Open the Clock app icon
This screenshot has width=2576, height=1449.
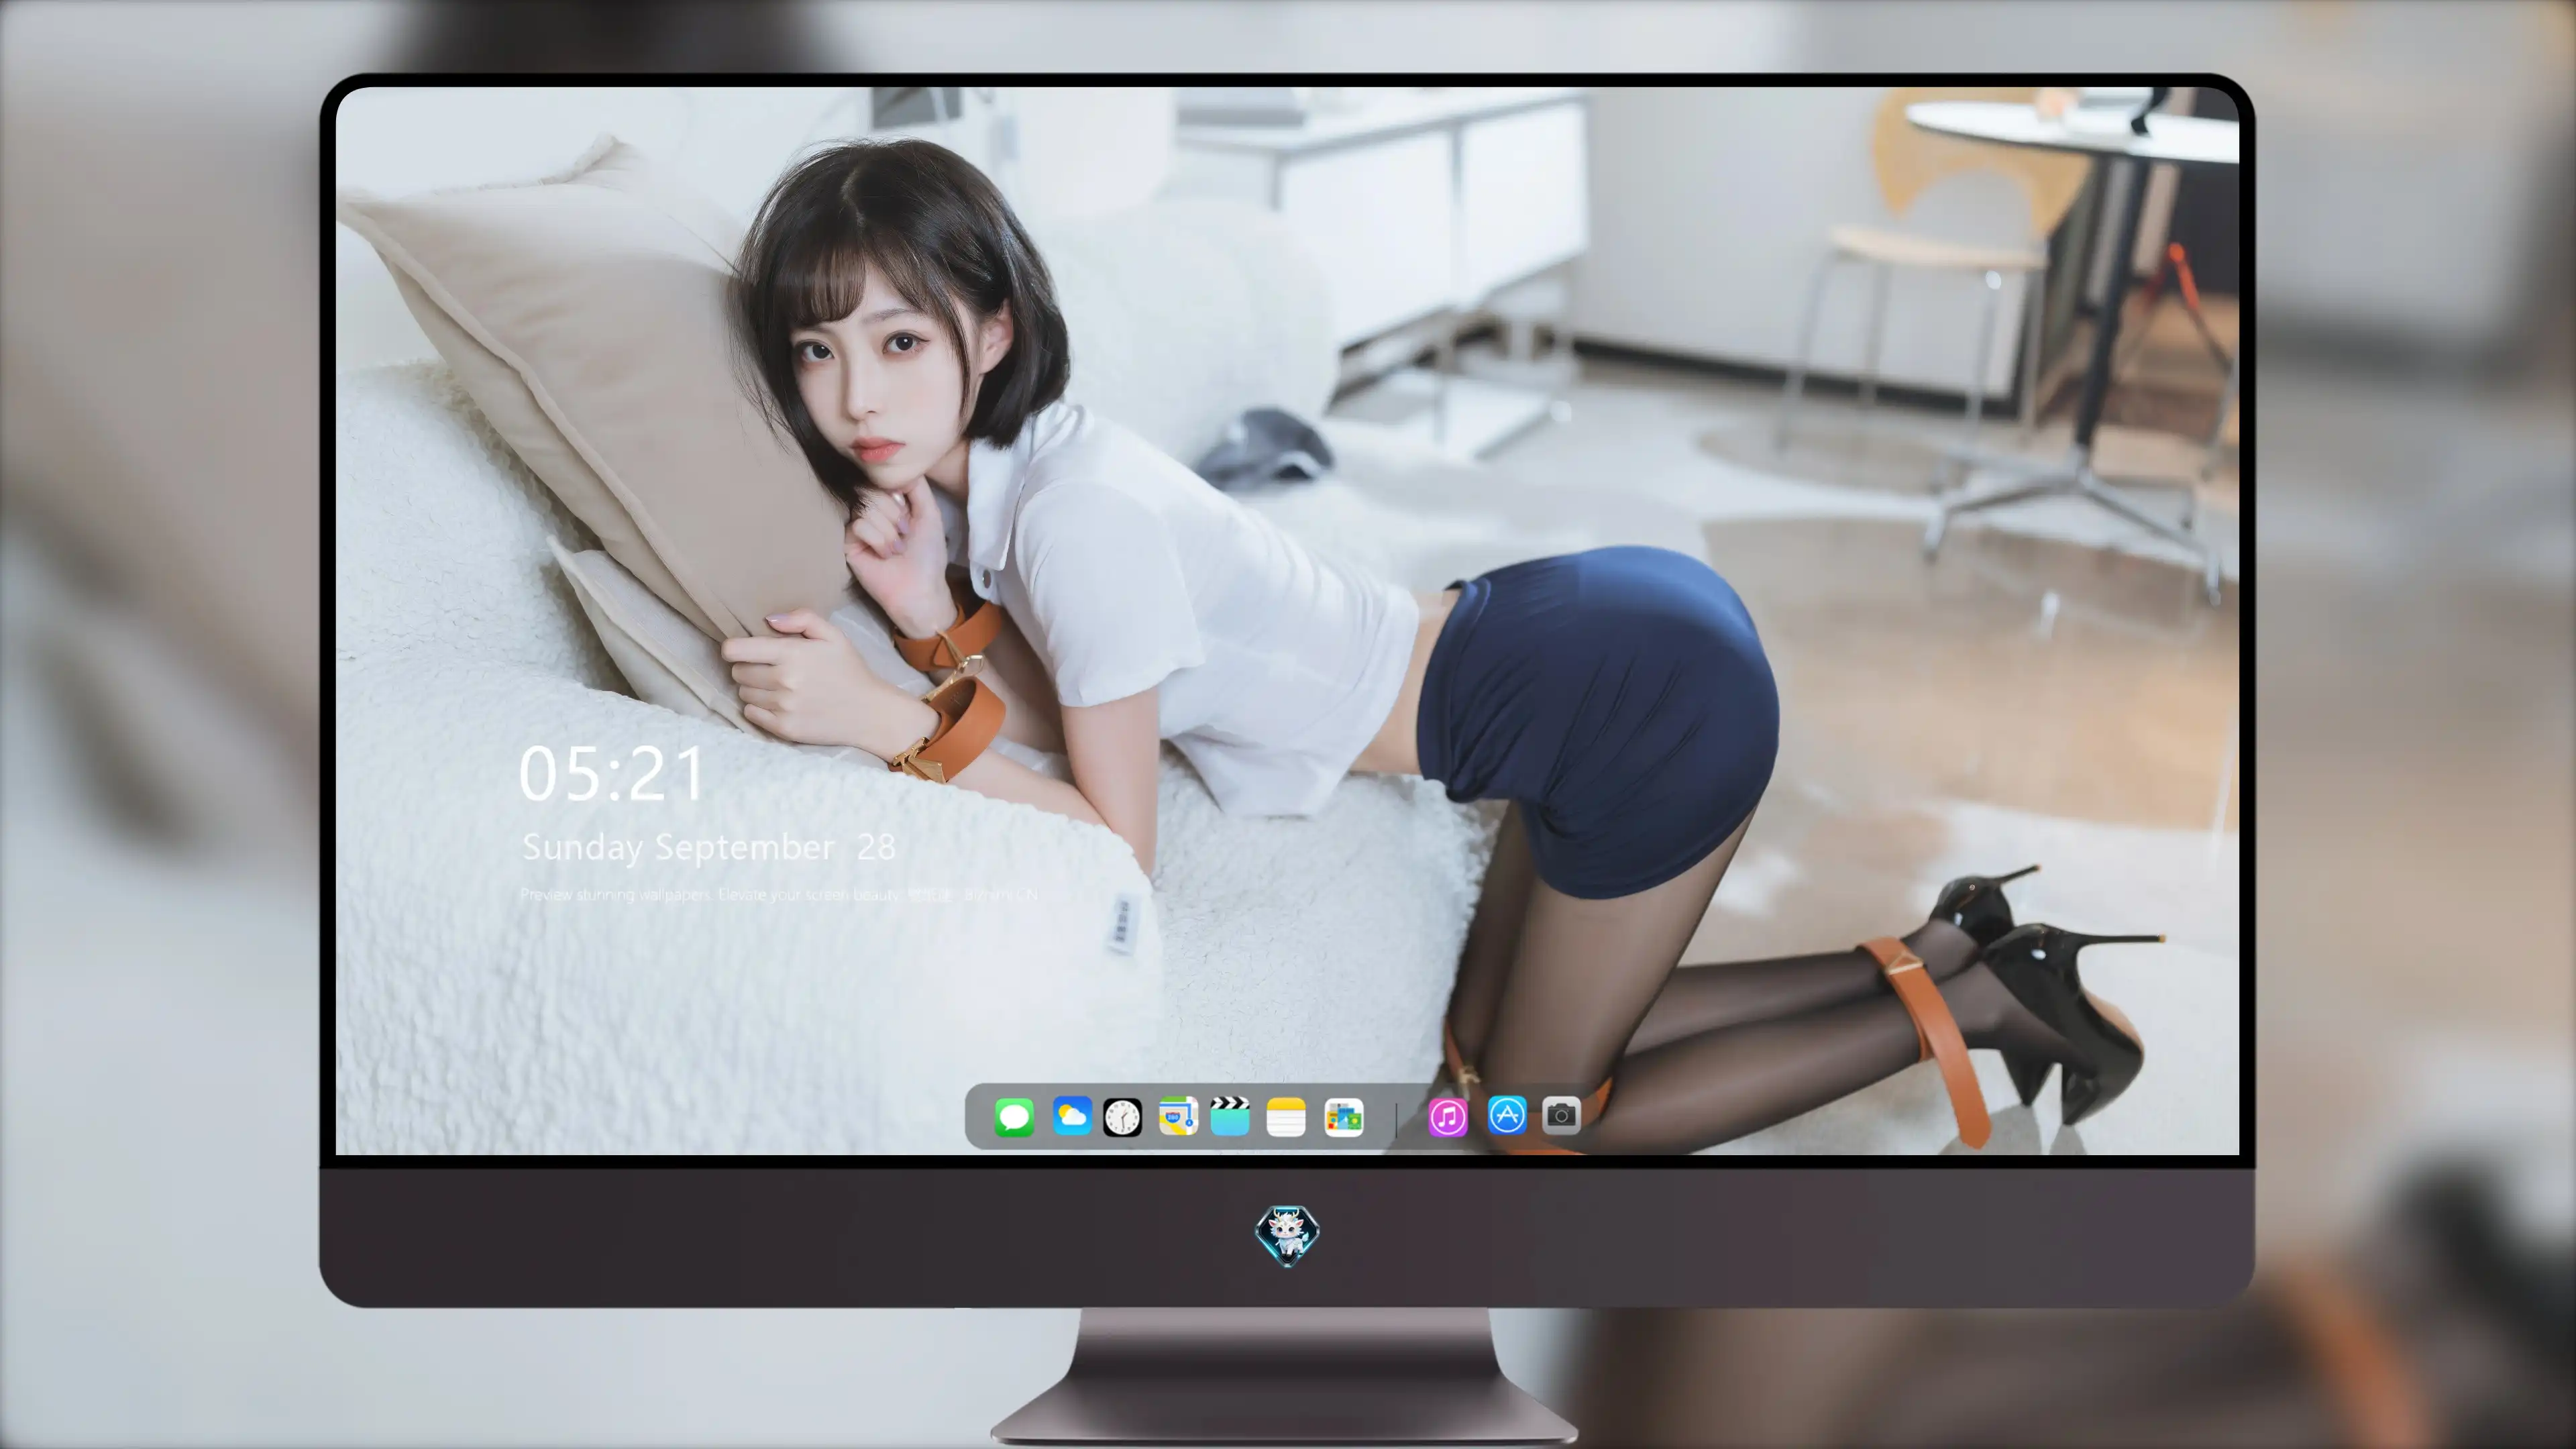[x=1122, y=1116]
